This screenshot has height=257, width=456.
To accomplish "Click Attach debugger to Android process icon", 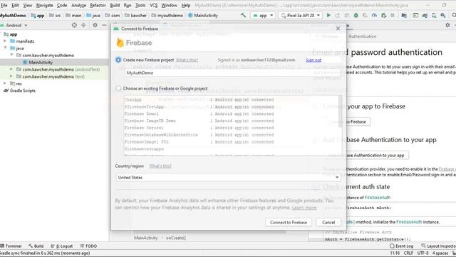I will (383, 15).
